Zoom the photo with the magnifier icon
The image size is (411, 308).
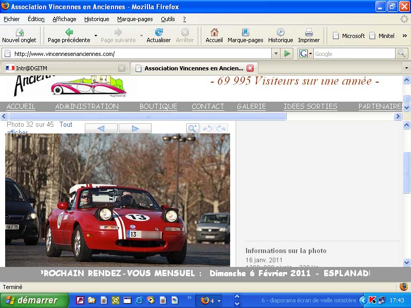pos(193,128)
